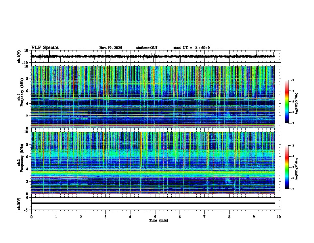314x243 pixels.
Task: Click the "5" time-axis tick label
Action: tap(155, 217)
